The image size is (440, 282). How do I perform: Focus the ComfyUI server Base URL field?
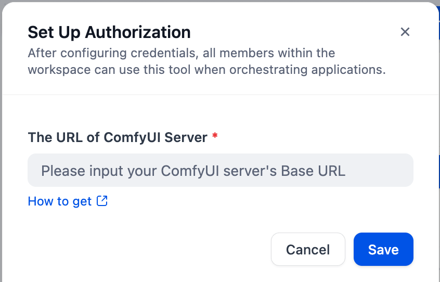click(x=220, y=171)
